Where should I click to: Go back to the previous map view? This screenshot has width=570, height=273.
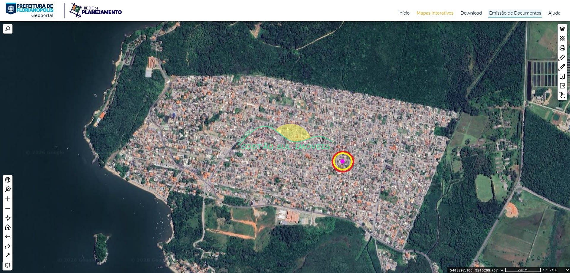8,237
